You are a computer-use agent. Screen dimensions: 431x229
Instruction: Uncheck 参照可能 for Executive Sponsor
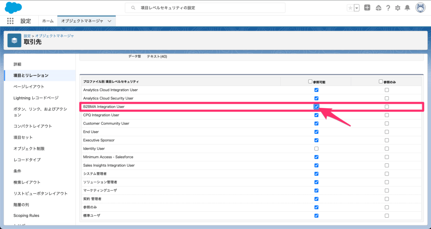pyautogui.click(x=317, y=140)
